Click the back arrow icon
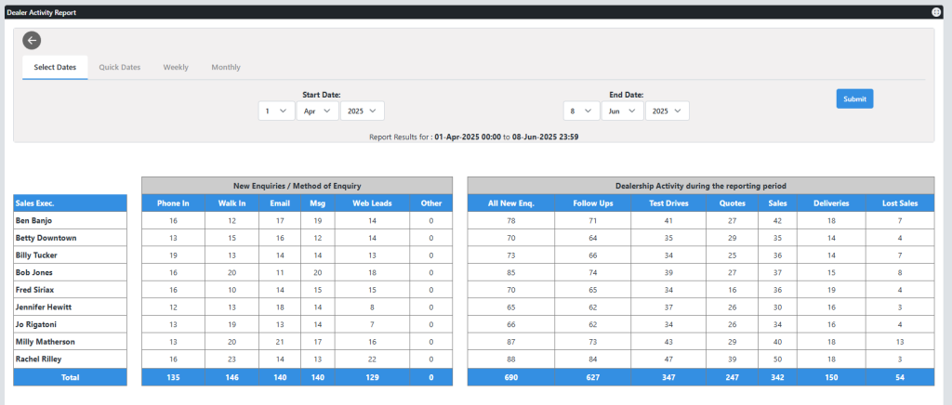This screenshot has height=405, width=952. pyautogui.click(x=32, y=40)
